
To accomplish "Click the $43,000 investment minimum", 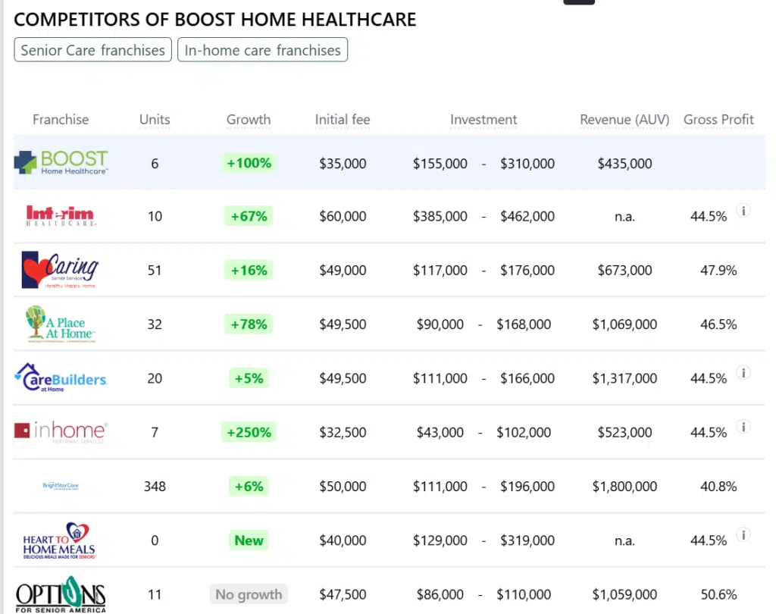I will (x=440, y=432).
